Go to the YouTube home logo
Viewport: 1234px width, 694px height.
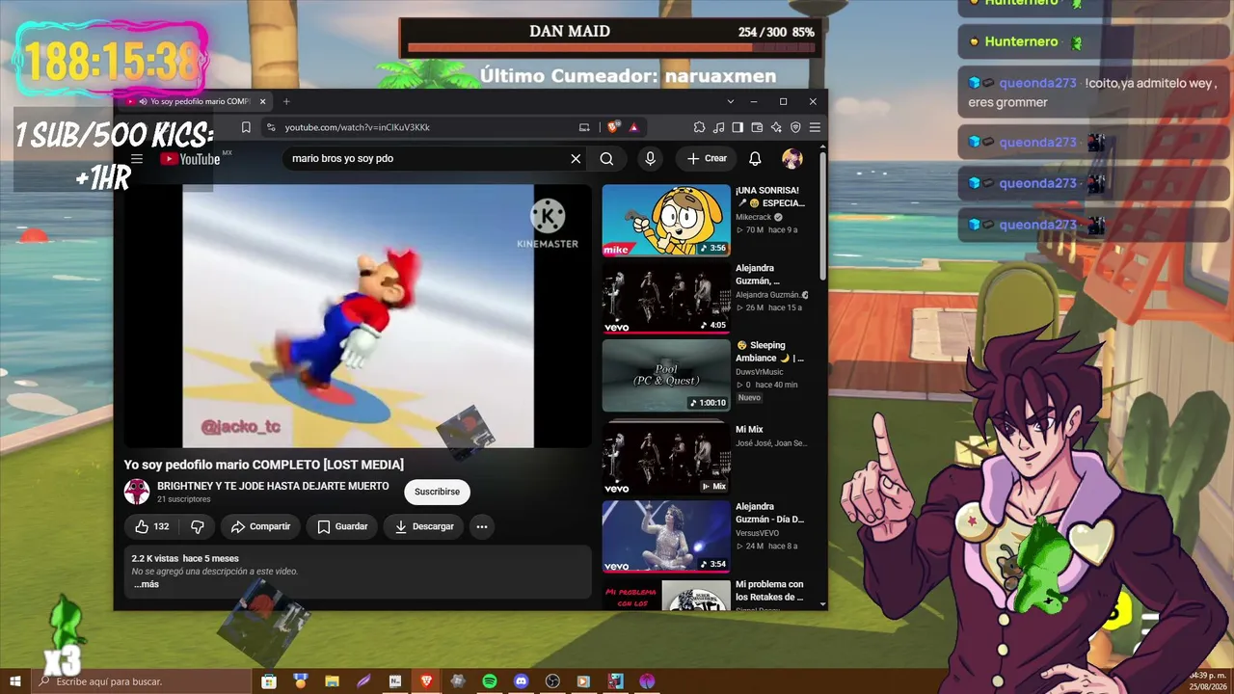[191, 159]
